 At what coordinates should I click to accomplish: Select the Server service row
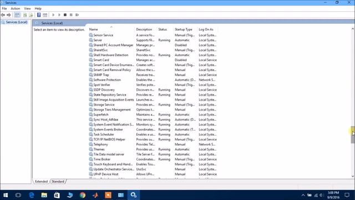click(x=153, y=40)
